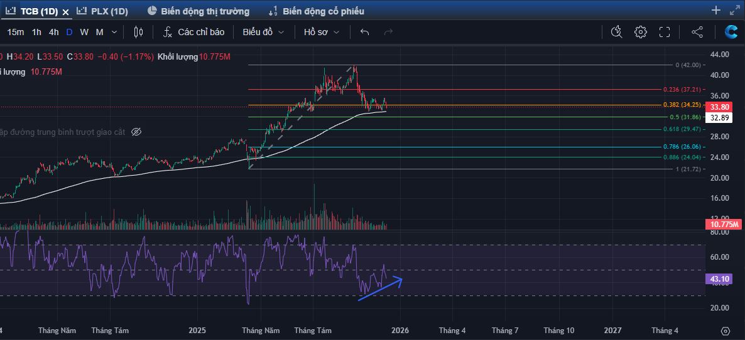Click the RSI value tag 43.10
This screenshot has height=340, width=745.
(x=719, y=279)
